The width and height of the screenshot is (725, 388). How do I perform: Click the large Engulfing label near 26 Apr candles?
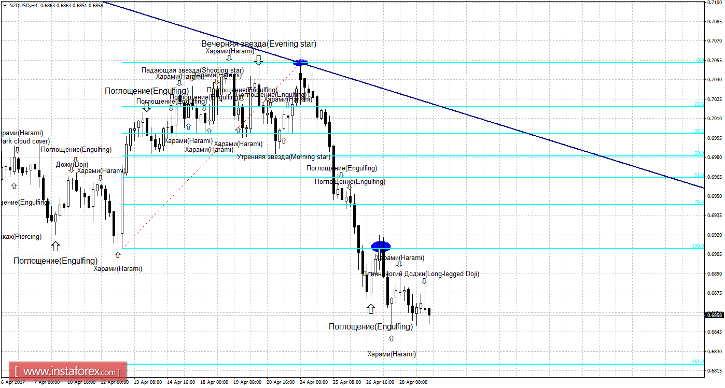[371, 326]
